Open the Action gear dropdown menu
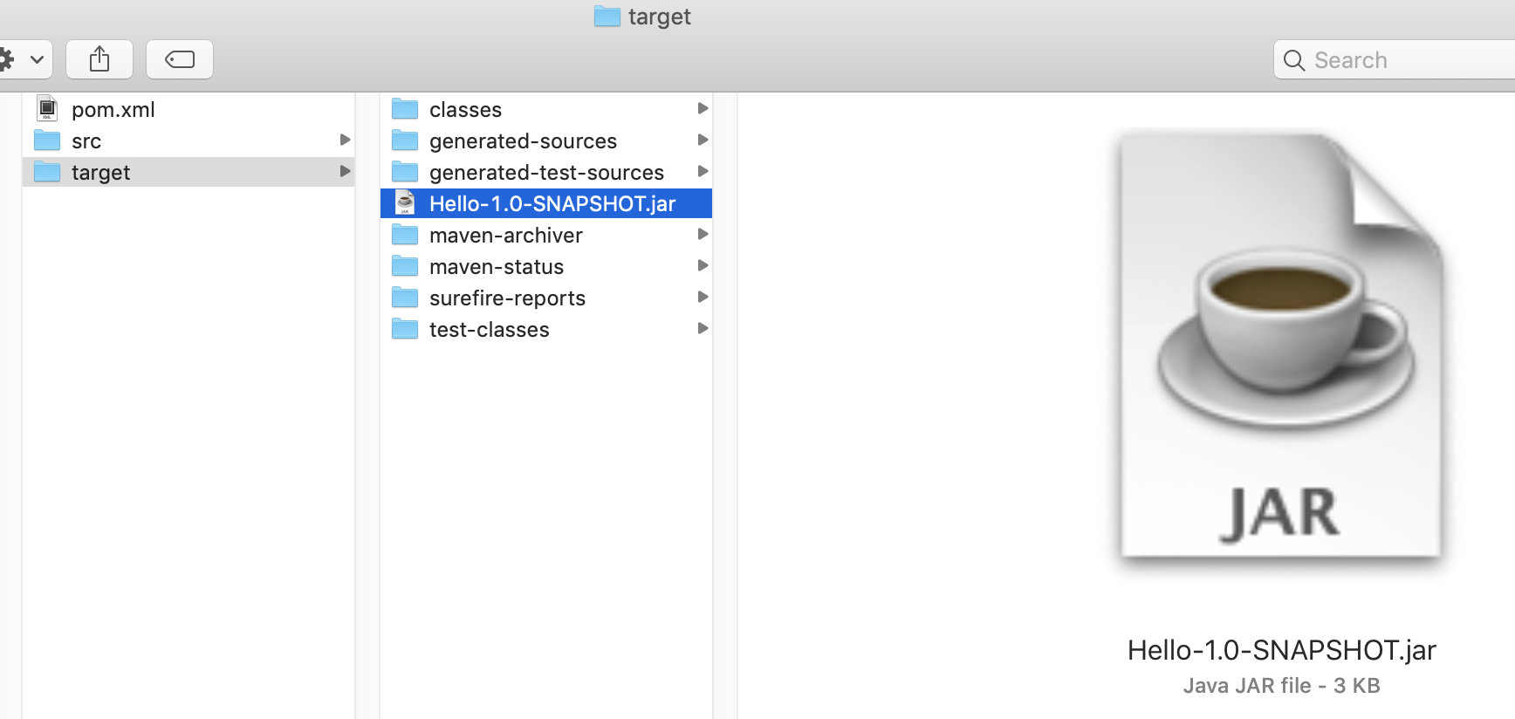 (x=22, y=59)
